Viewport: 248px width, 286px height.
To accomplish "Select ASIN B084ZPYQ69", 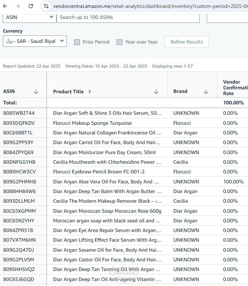I will pyautogui.click(x=18, y=153).
